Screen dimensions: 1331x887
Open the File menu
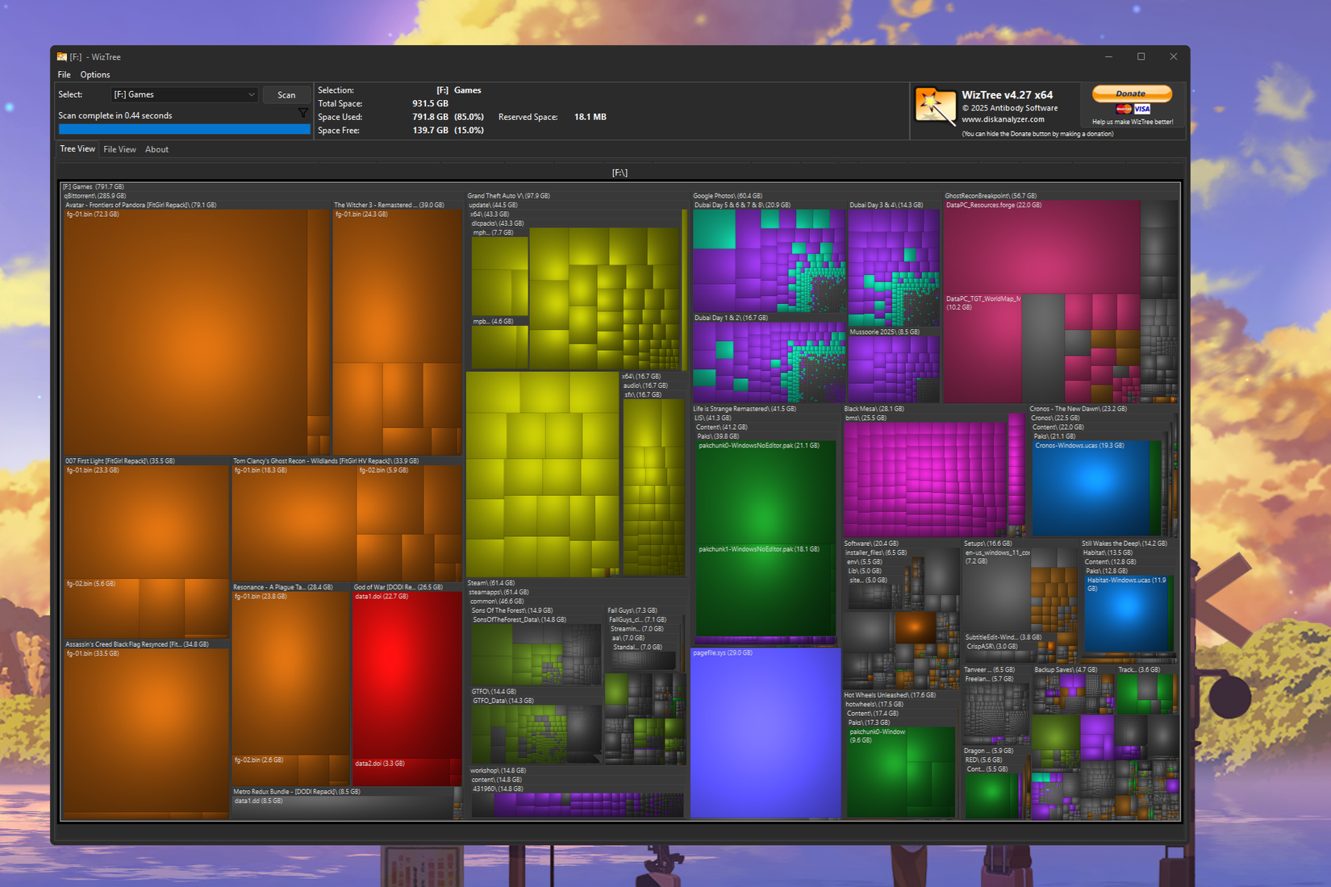(65, 74)
